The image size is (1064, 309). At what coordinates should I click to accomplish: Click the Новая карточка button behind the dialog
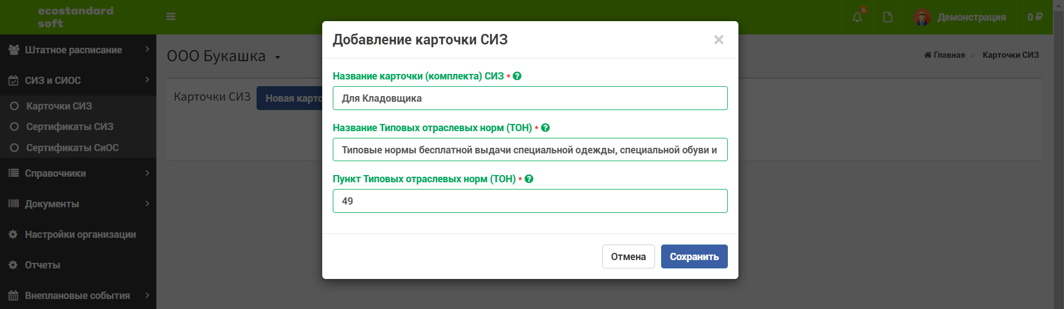[289, 98]
